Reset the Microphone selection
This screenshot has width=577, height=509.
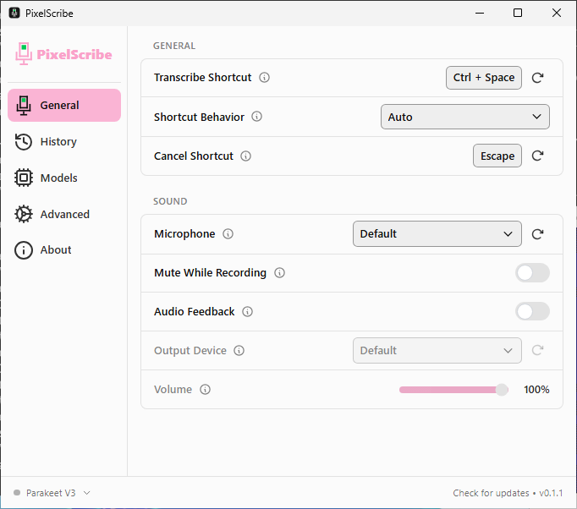pos(537,234)
